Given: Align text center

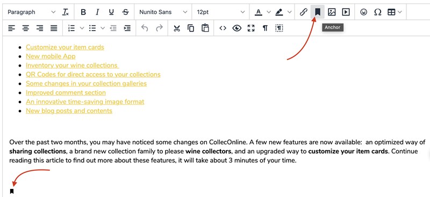Looking at the screenshot, I should [x=26, y=28].
